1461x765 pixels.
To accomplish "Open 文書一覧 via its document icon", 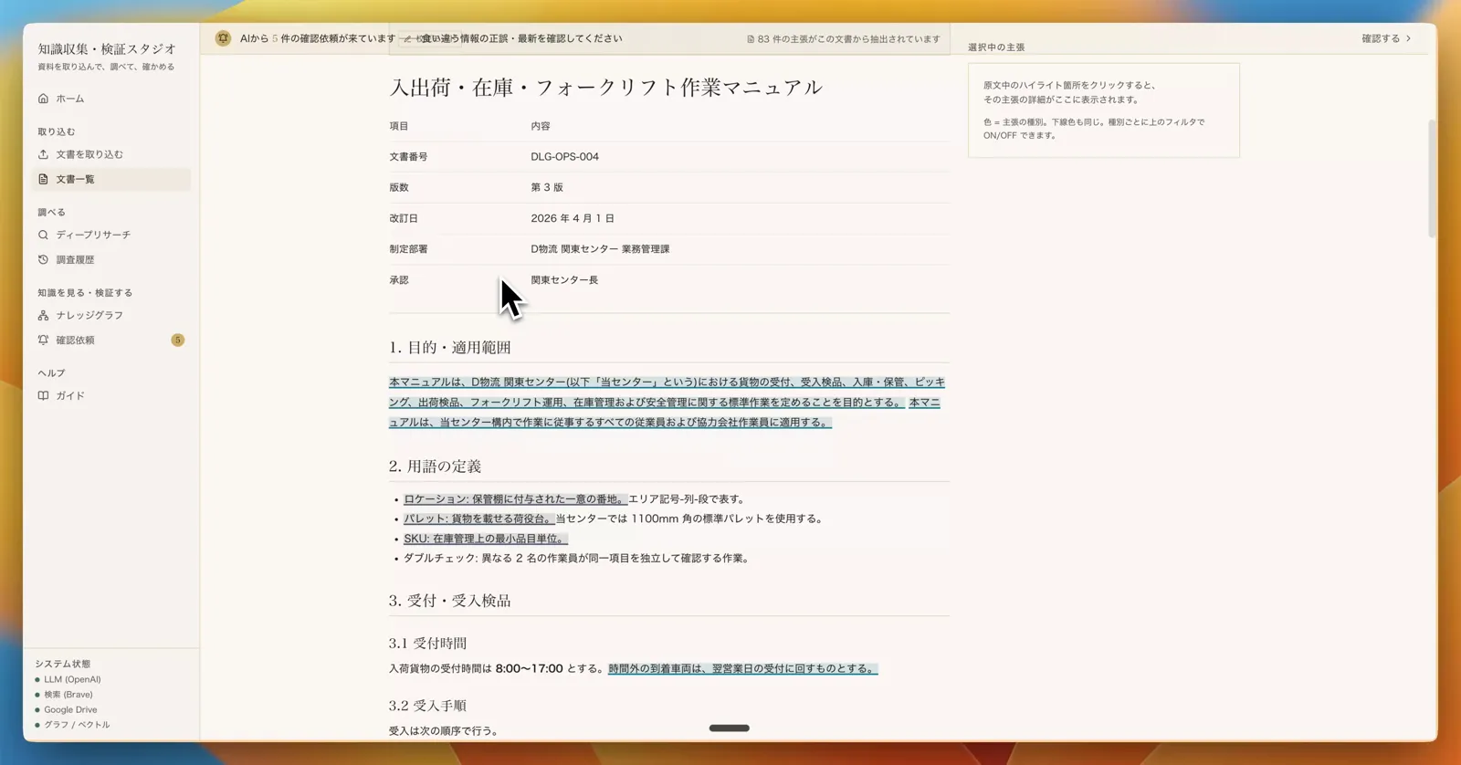I will click(43, 179).
